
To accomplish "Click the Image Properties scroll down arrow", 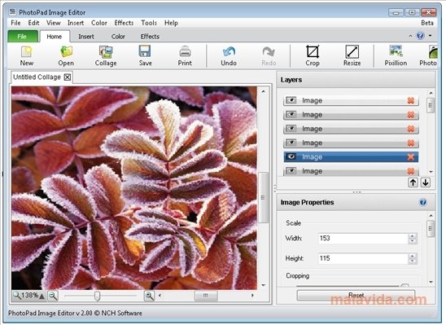I will click(x=431, y=282).
